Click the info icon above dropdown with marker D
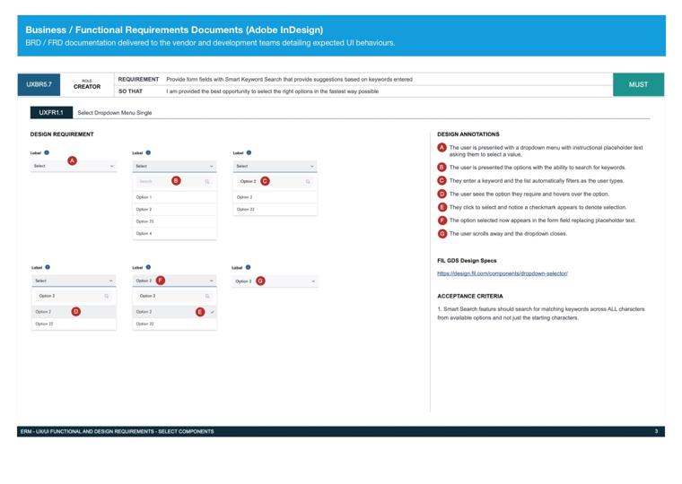 (48, 267)
